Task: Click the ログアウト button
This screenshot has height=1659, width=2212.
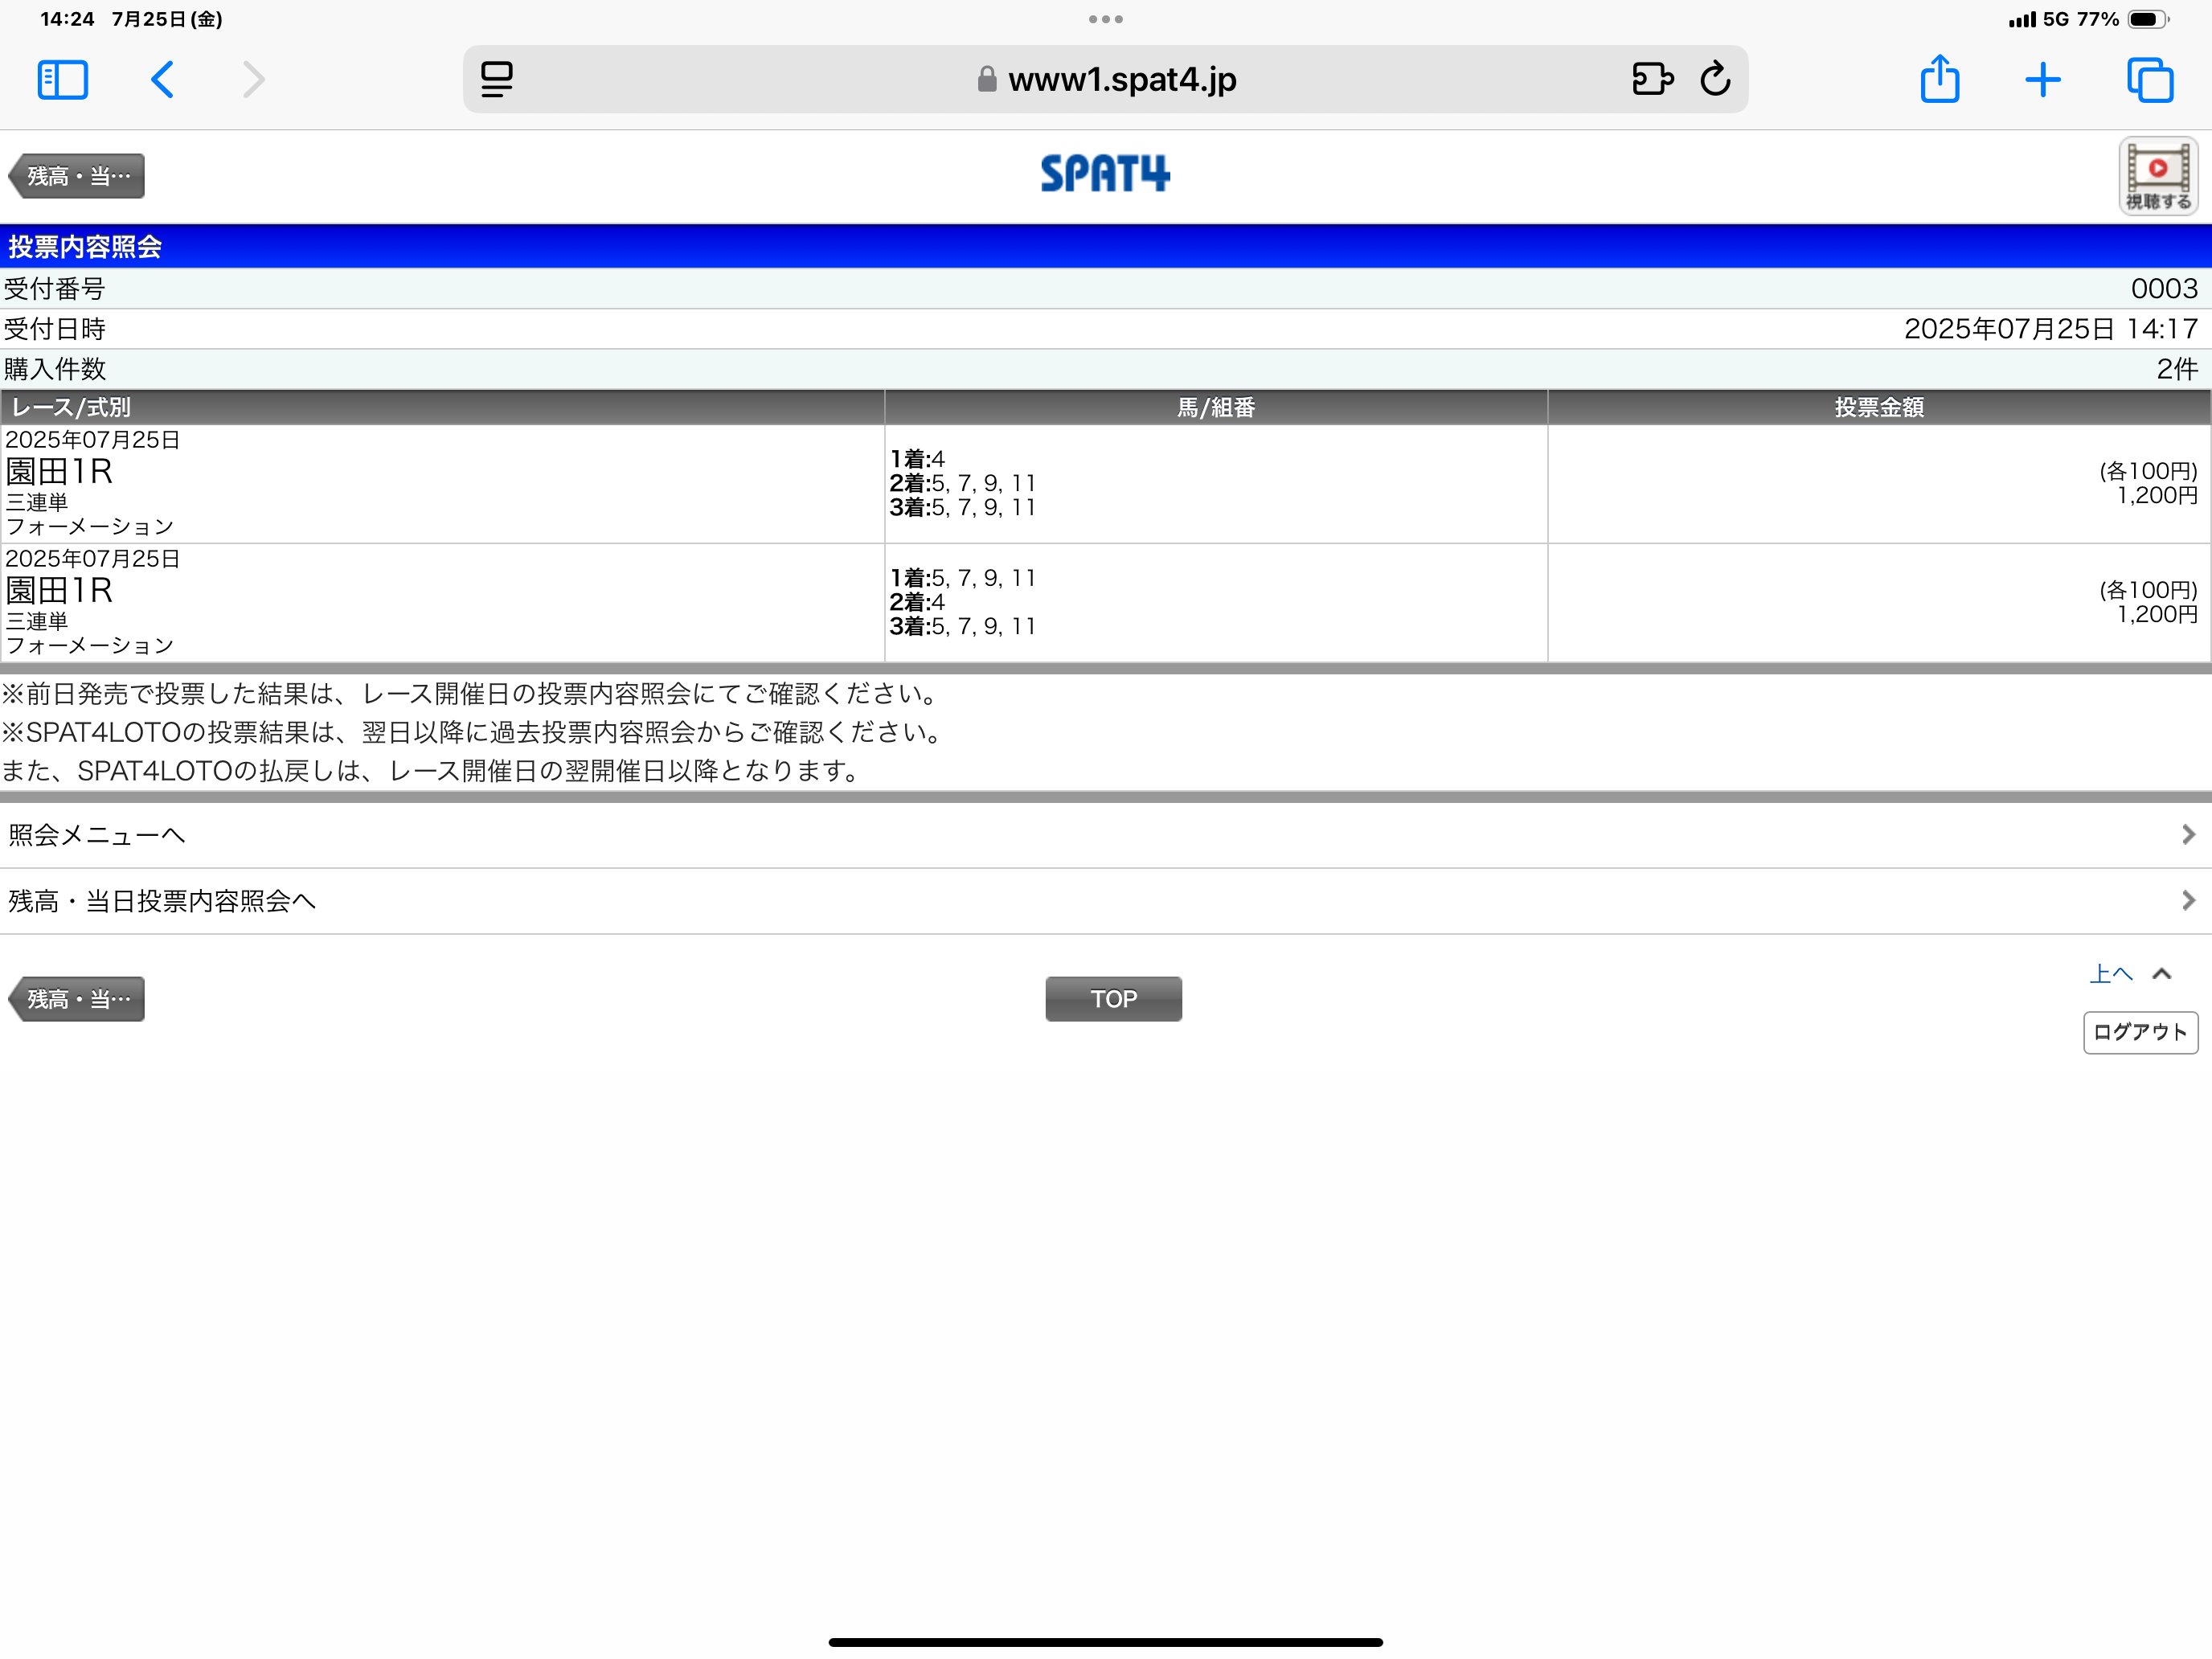Action: click(2140, 1032)
